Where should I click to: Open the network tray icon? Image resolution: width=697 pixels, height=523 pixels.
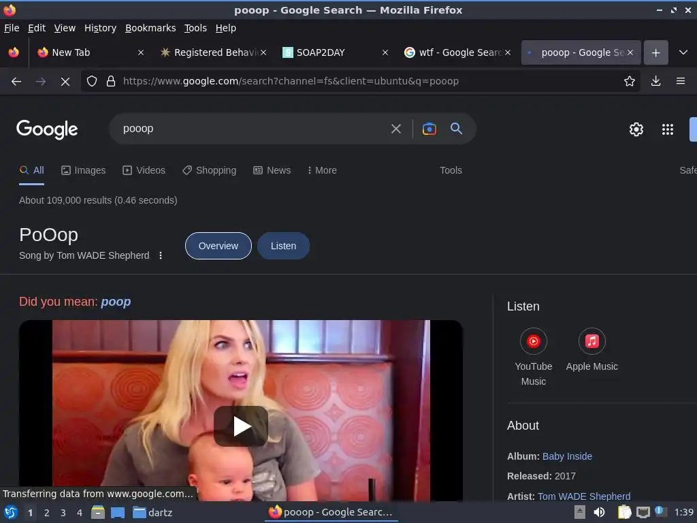pos(643,512)
